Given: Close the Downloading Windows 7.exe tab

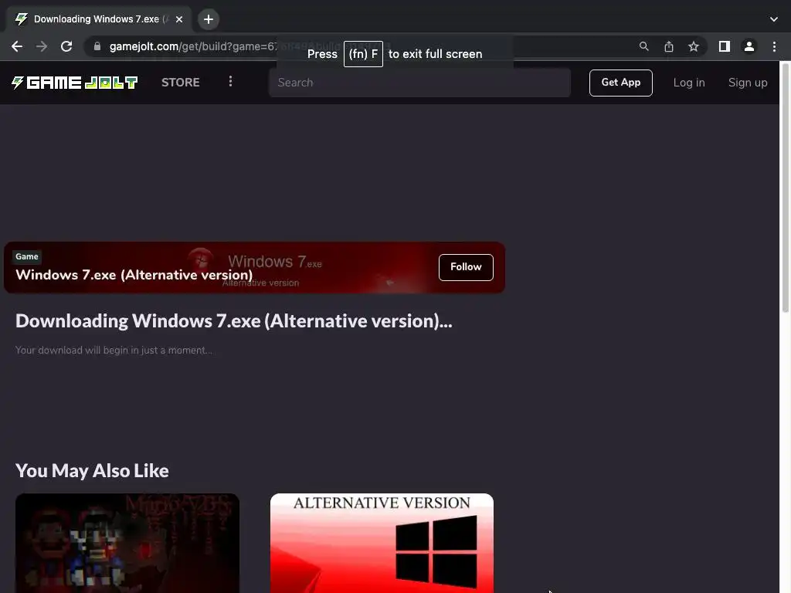Looking at the screenshot, I should 179,19.
